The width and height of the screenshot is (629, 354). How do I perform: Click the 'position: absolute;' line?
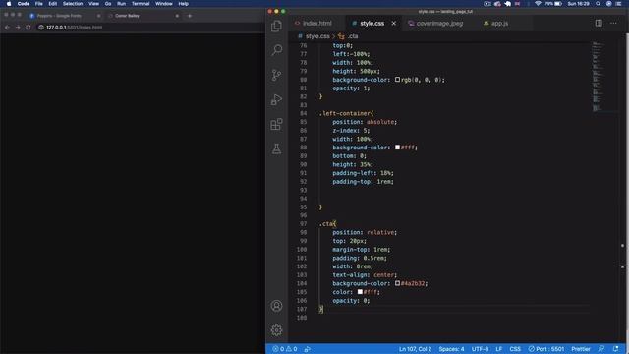tap(365, 122)
